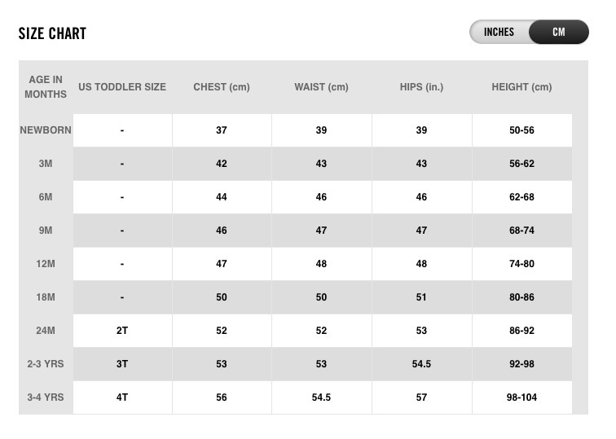Click the CHEST (cm) column header

222,87
